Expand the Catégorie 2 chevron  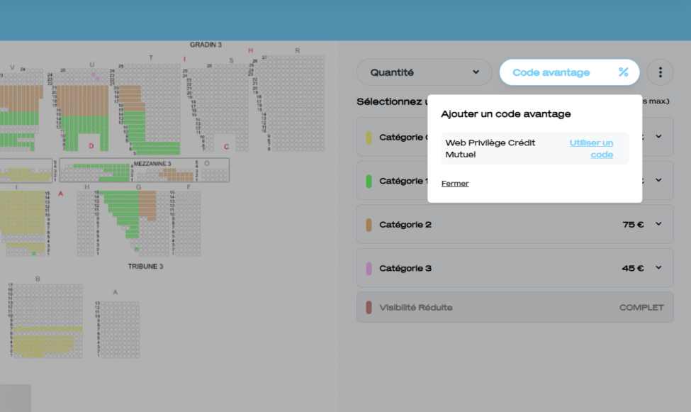[658, 224]
